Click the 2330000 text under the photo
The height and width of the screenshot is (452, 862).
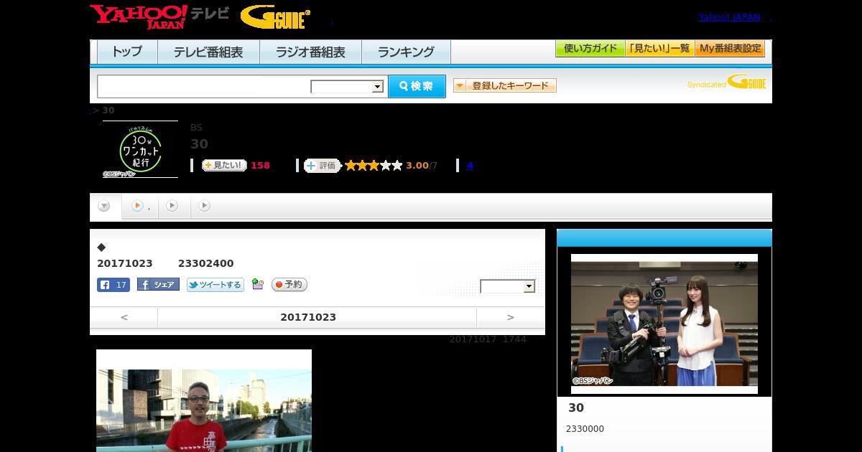[x=585, y=429]
